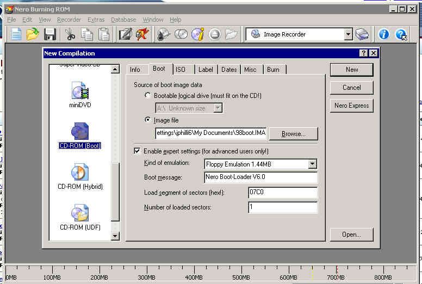Click the New button
The image size is (422, 284).
[x=351, y=70]
